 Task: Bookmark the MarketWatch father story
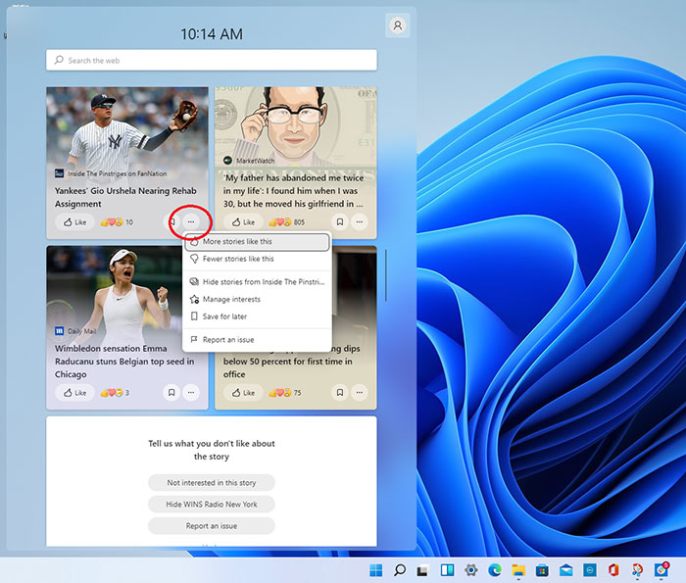tap(339, 222)
